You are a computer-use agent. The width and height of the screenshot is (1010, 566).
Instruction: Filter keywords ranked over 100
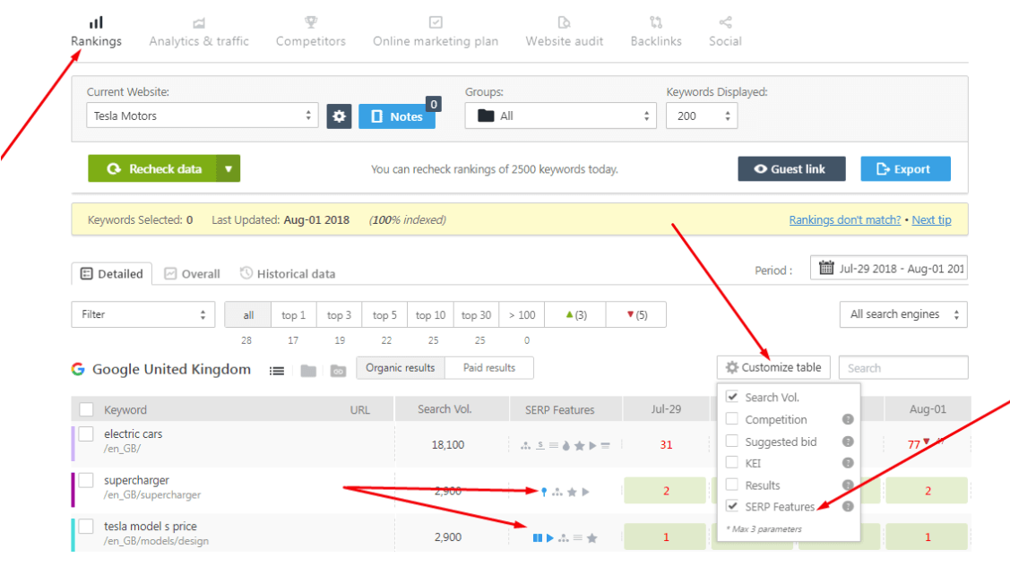pyautogui.click(x=522, y=315)
